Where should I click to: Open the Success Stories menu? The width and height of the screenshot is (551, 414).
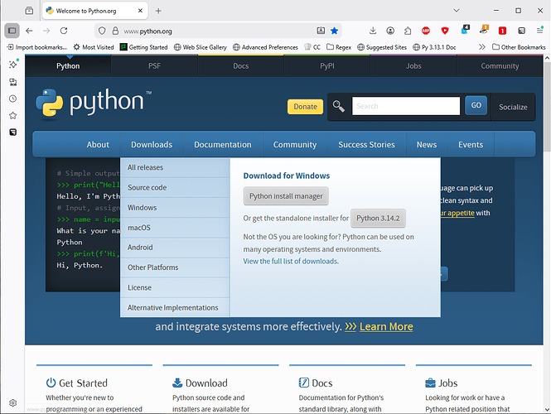pyautogui.click(x=366, y=145)
